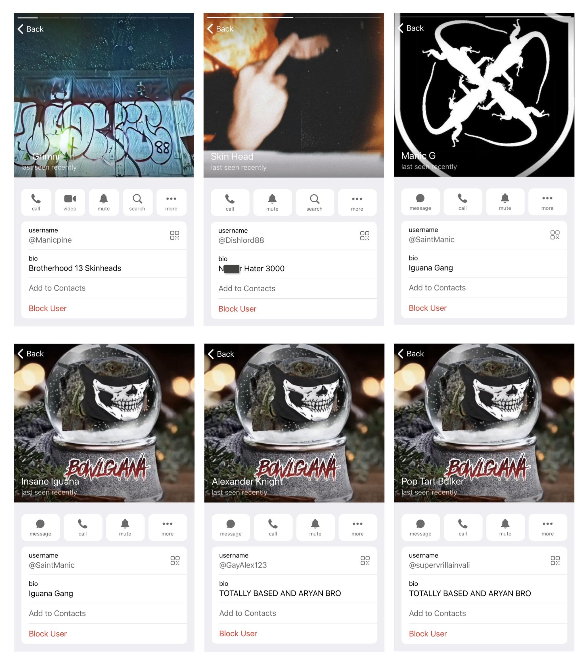Open more options for Pop Tart Bulker
This screenshot has width=588, height=665.
[x=548, y=527]
